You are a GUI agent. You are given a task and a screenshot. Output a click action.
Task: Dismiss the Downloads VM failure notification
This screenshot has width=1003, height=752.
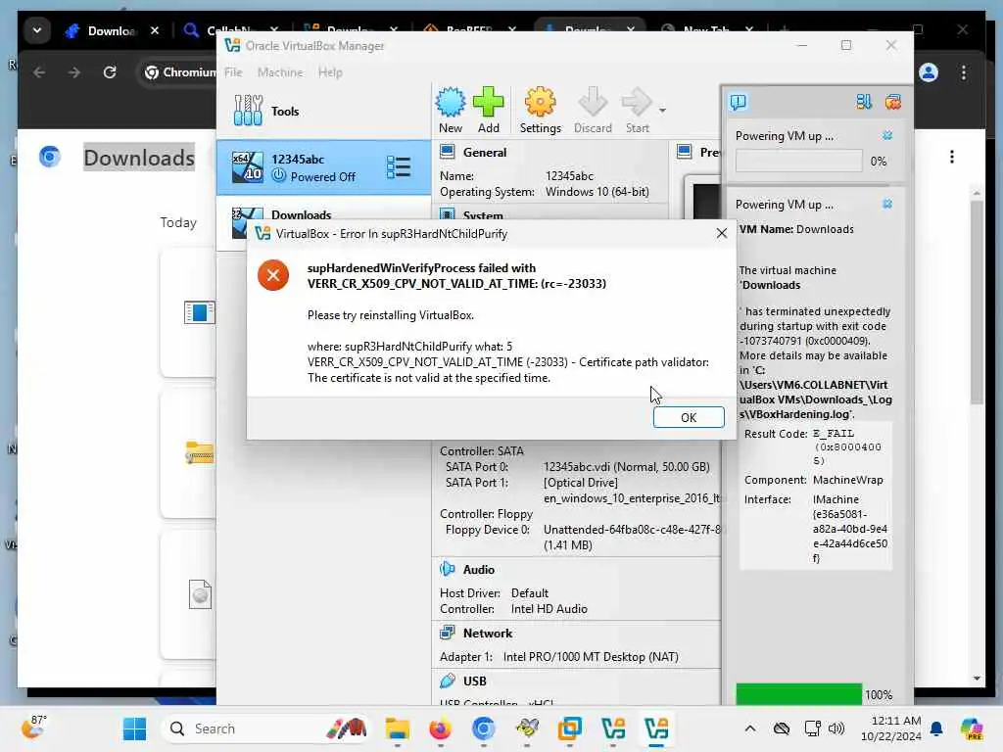coord(887,204)
